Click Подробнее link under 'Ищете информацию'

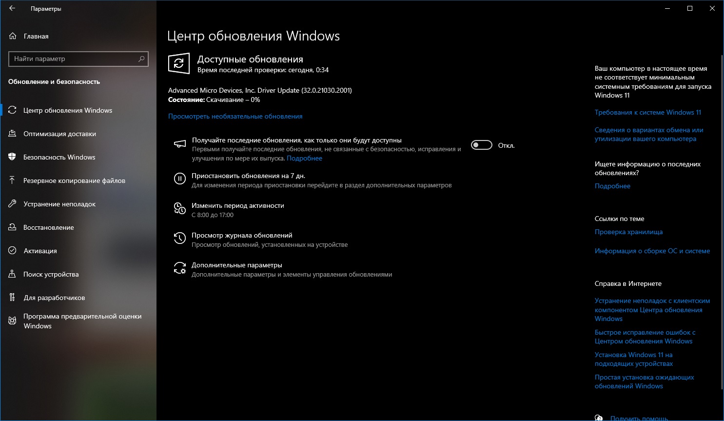pyautogui.click(x=612, y=186)
